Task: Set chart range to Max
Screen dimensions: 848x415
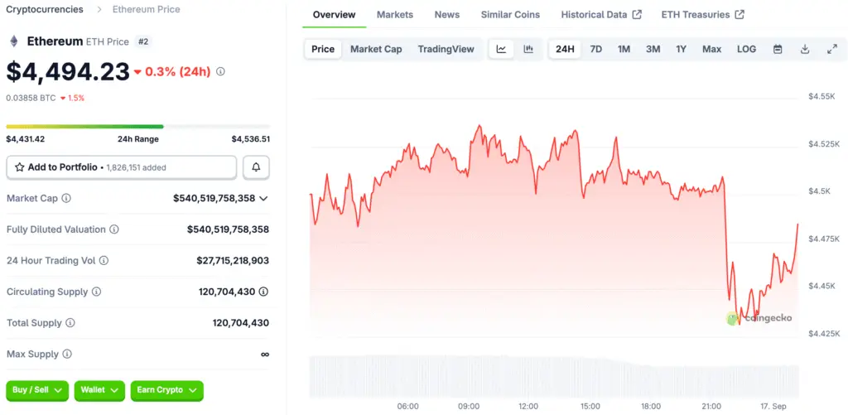Action: pyautogui.click(x=711, y=49)
